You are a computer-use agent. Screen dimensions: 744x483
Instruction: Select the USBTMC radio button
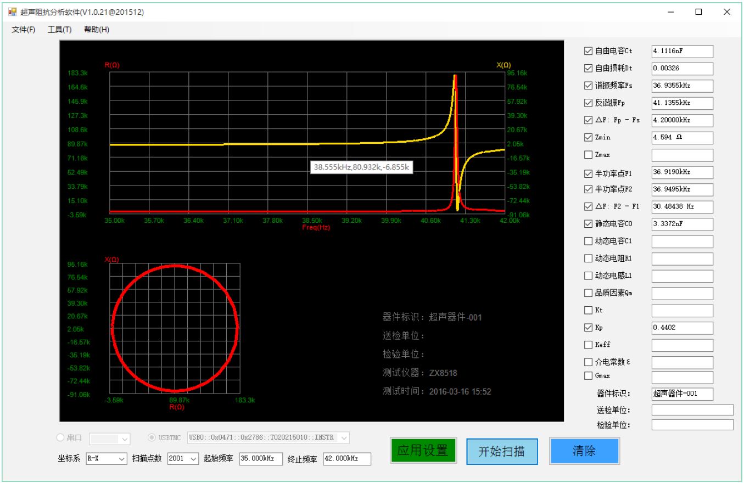[153, 437]
